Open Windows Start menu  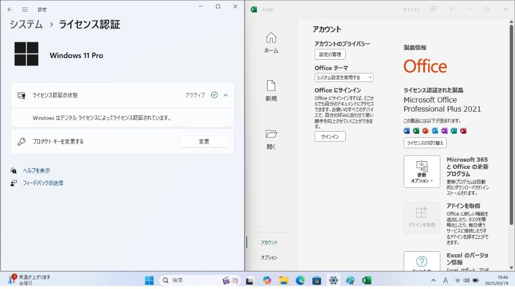coord(149,280)
